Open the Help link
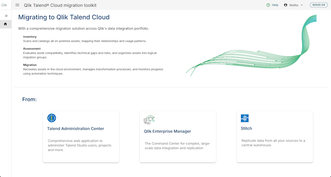This screenshot has width=331, height=177. [275, 5]
